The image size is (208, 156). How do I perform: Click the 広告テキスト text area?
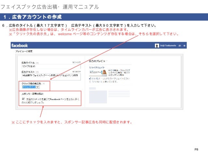coord(51,77)
